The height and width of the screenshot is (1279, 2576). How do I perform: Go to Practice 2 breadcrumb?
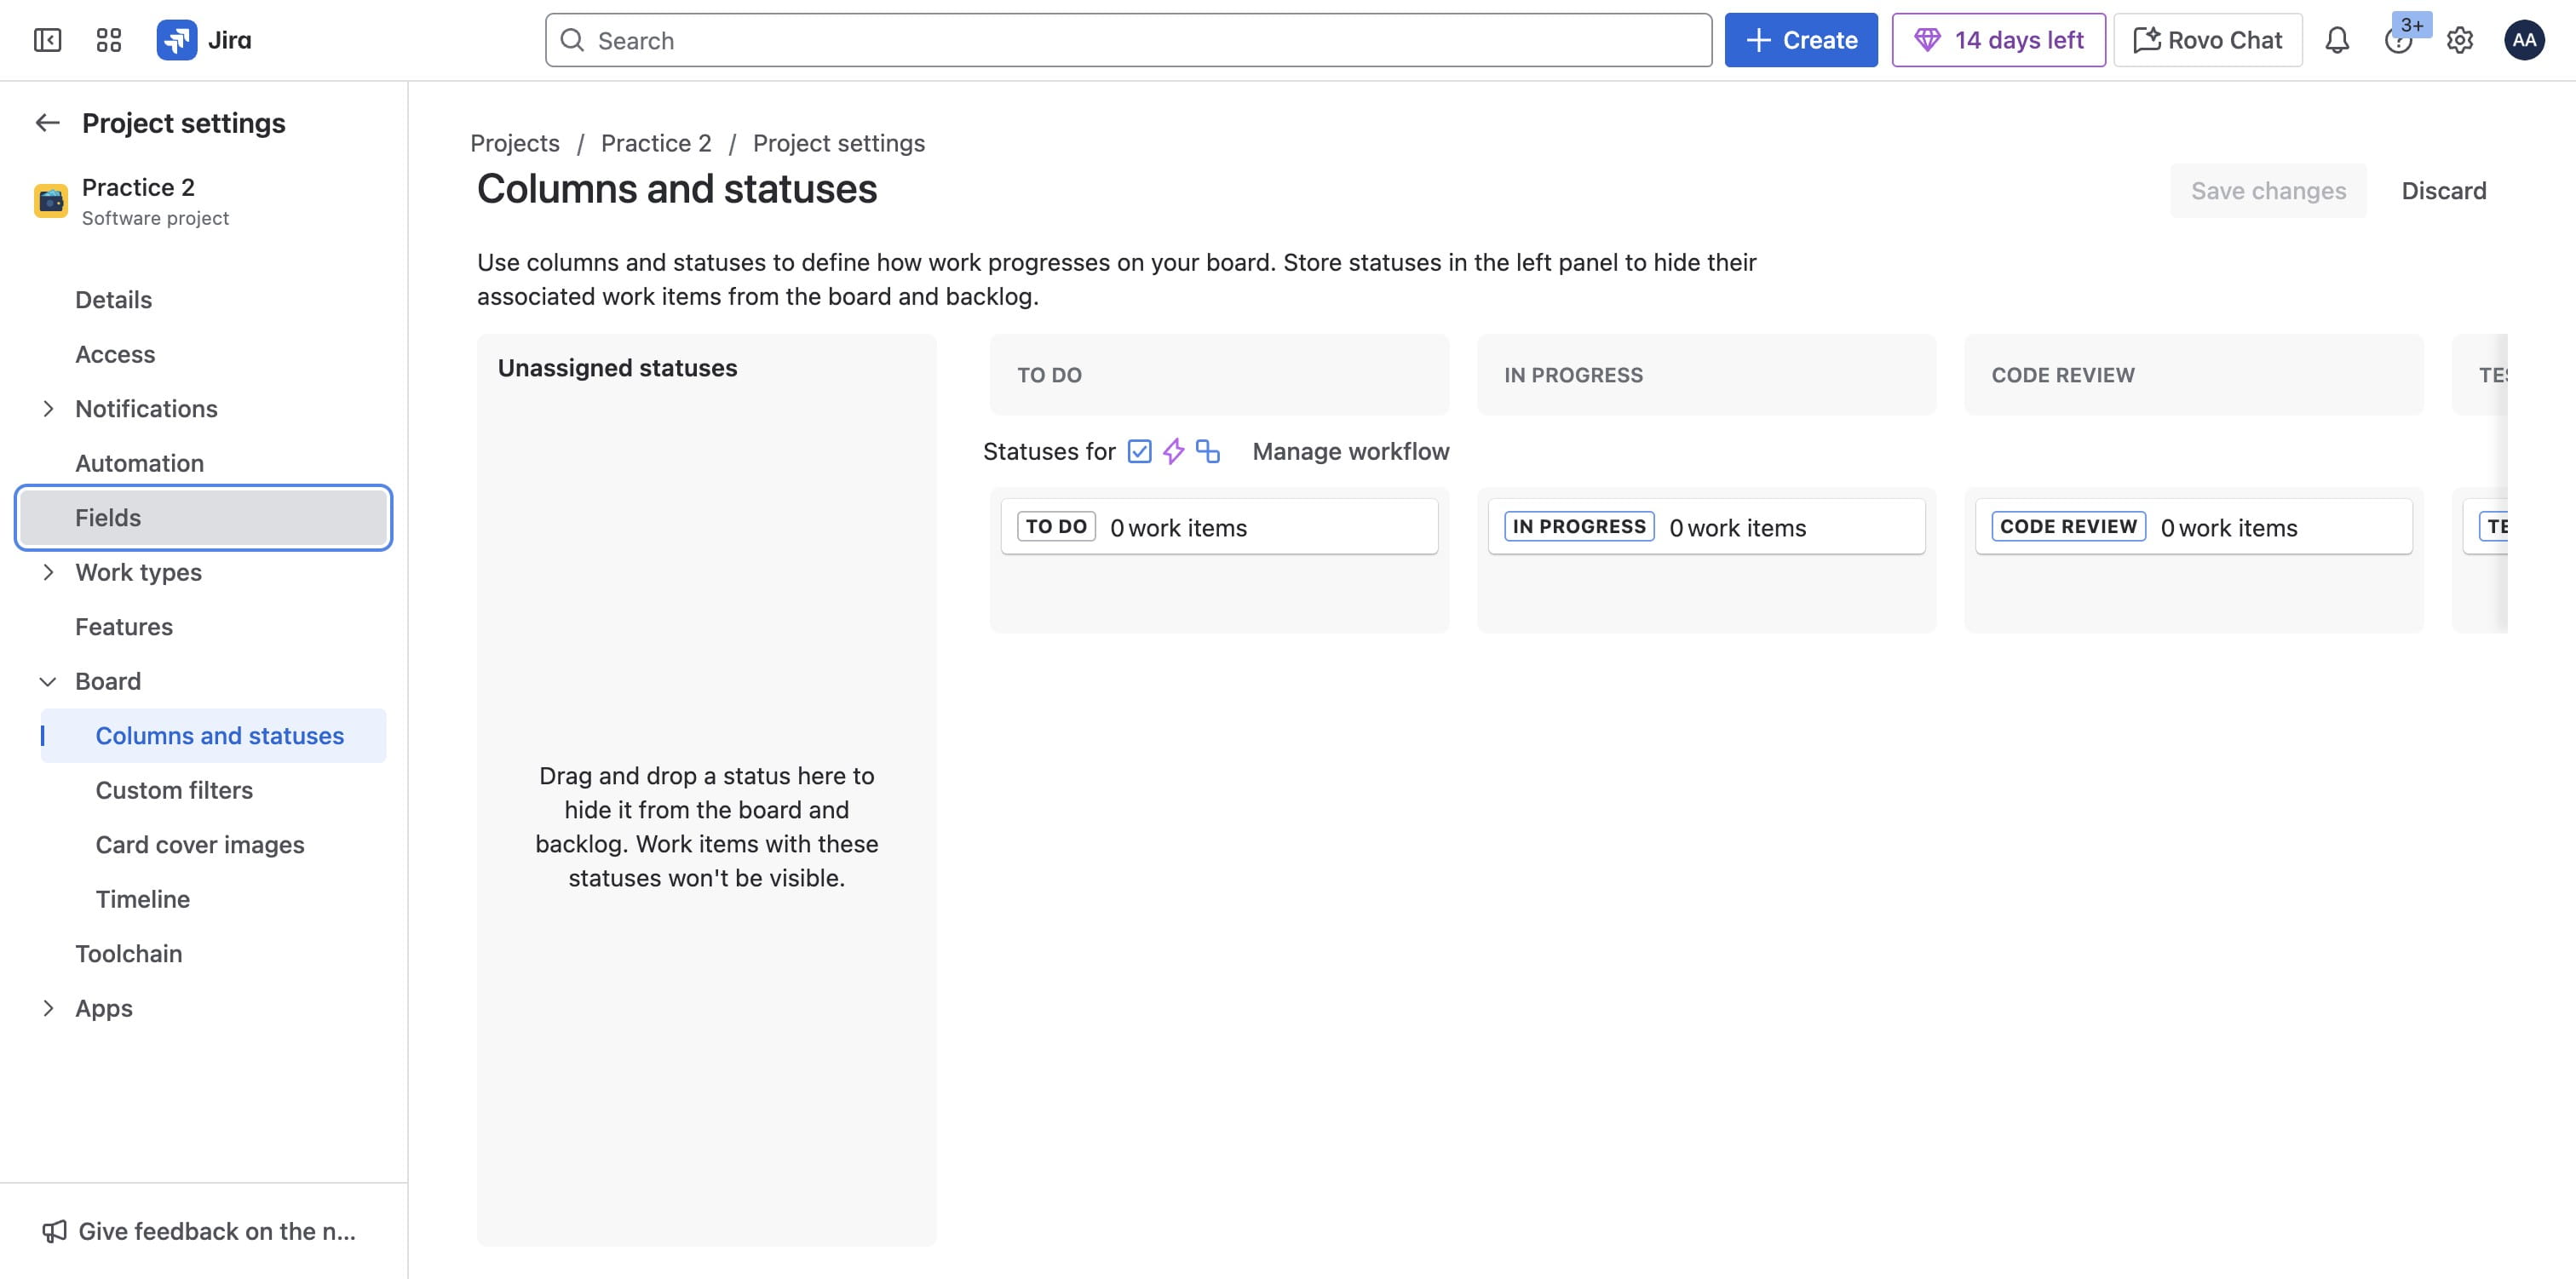[656, 143]
